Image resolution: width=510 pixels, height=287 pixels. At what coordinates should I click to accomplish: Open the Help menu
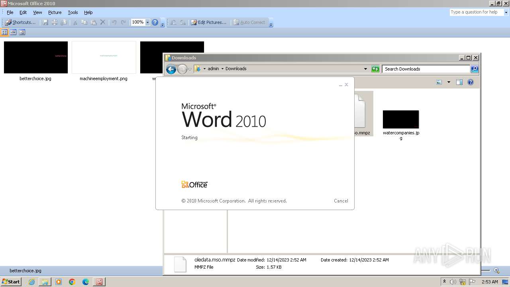(88, 12)
